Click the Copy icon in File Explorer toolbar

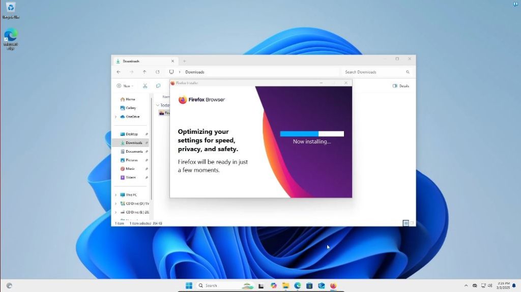point(158,85)
